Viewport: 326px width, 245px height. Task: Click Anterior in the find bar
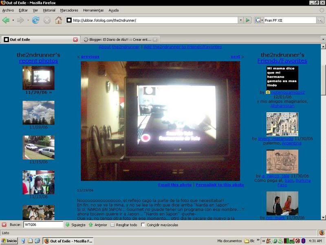click(x=98, y=225)
